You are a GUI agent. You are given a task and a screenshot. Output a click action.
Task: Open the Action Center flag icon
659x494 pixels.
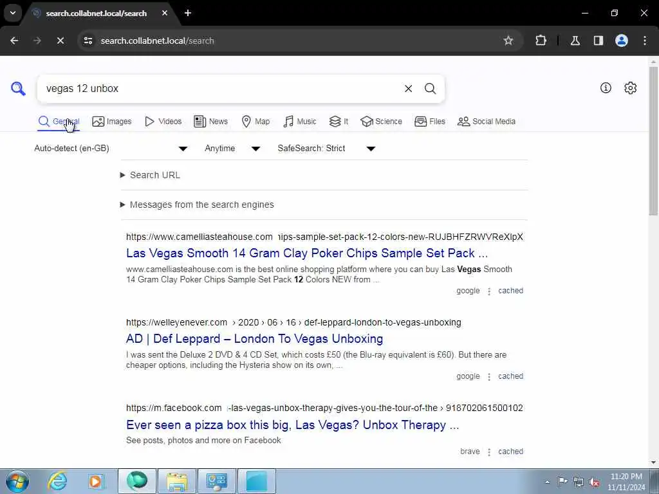click(562, 481)
